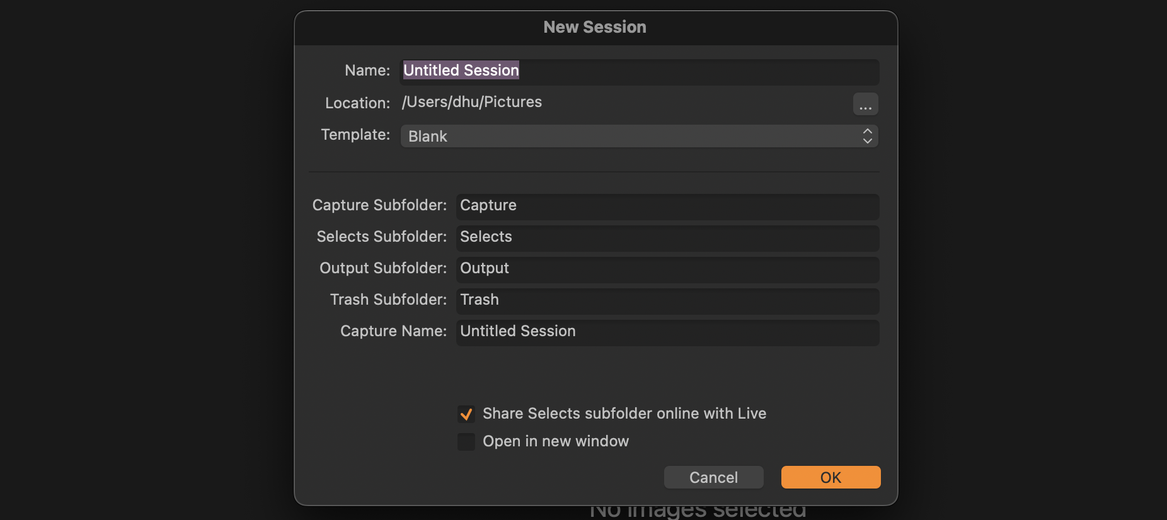Confirm session creation with OK

831,477
